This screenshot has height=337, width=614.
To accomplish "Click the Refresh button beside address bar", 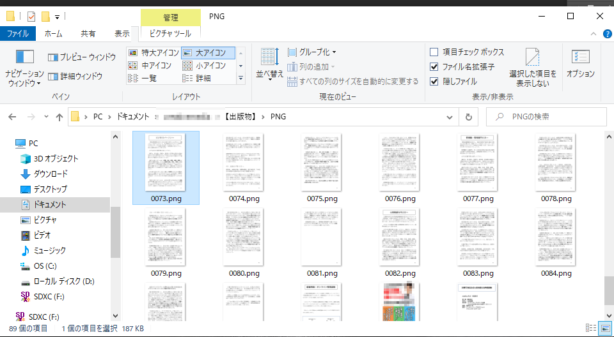I will [469, 117].
